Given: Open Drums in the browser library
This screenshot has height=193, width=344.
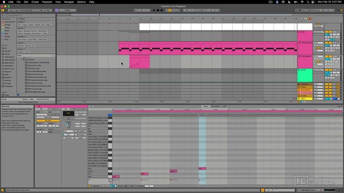Looking at the screenshot, I should pos(8,54).
